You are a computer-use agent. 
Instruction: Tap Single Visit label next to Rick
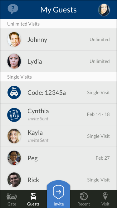[x=98, y=180]
